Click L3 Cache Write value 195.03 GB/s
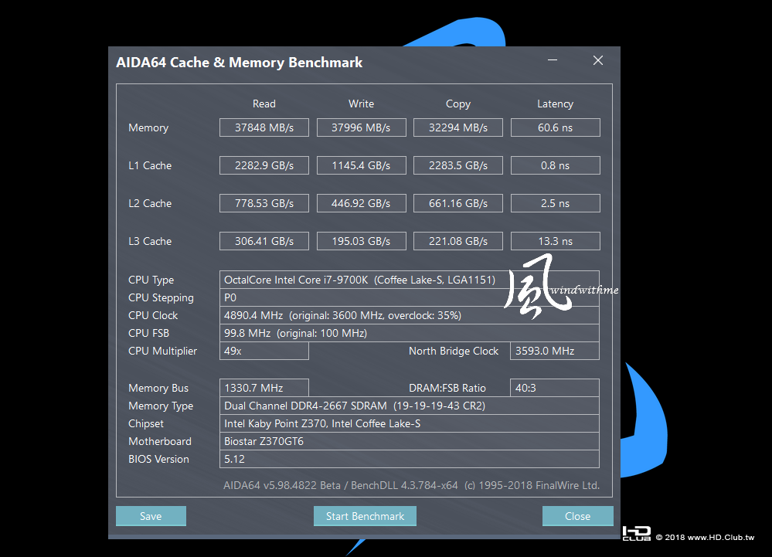772x557 pixels. [x=361, y=241]
